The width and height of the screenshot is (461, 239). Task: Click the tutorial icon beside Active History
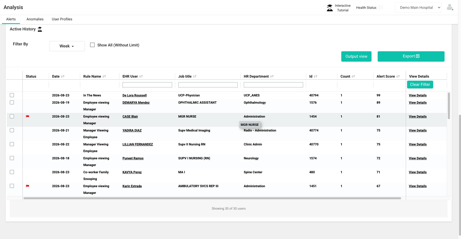tap(40, 29)
